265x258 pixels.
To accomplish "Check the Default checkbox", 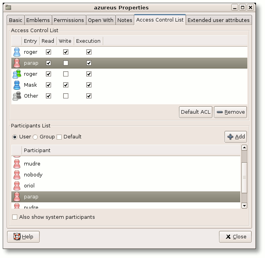I will (59, 137).
